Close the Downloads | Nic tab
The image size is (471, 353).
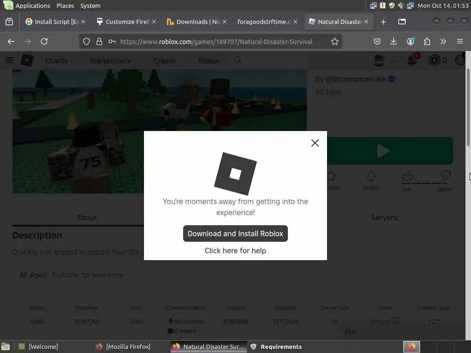click(224, 22)
